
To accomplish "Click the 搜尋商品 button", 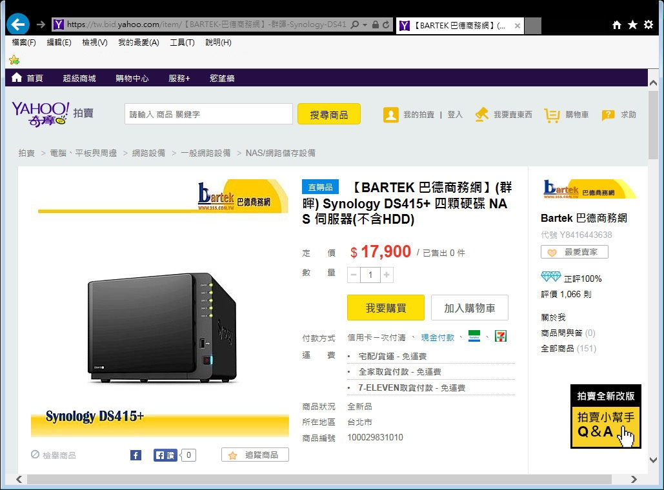I will click(329, 114).
